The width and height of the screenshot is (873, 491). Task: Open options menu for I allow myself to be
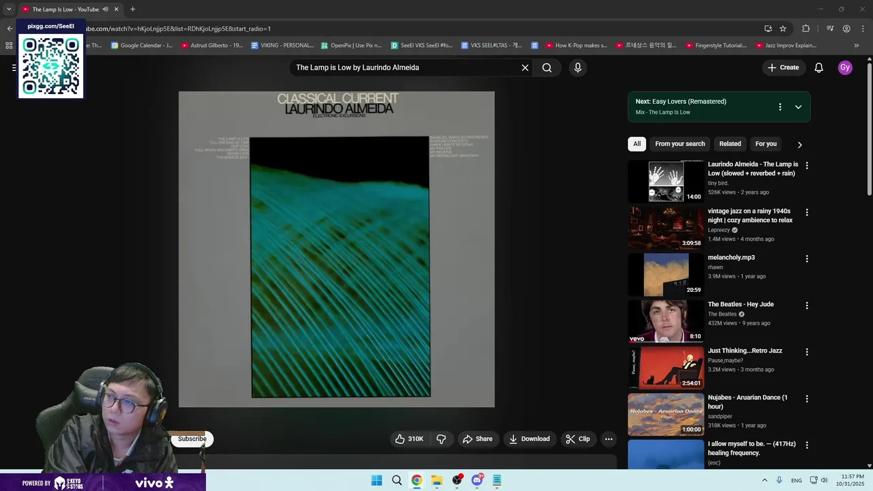(807, 445)
